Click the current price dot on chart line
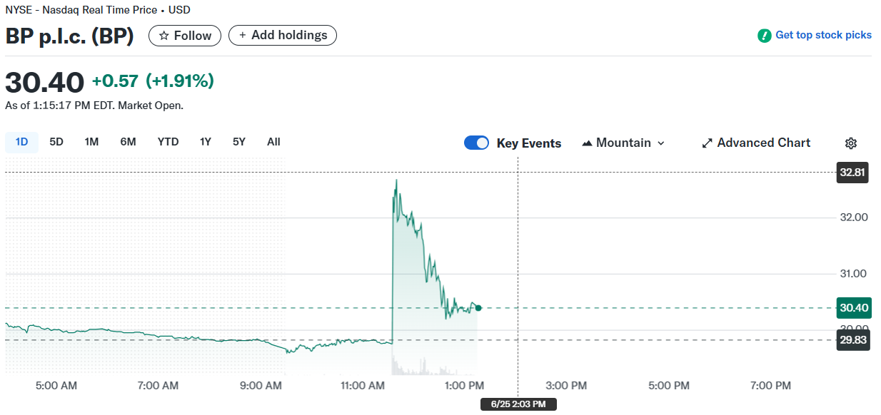The height and width of the screenshot is (415, 881). pyautogui.click(x=478, y=308)
